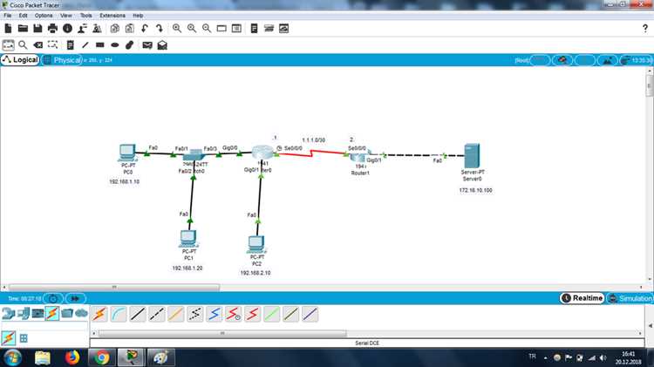
Task: Open Firefox from the taskbar
Action: 72,357
